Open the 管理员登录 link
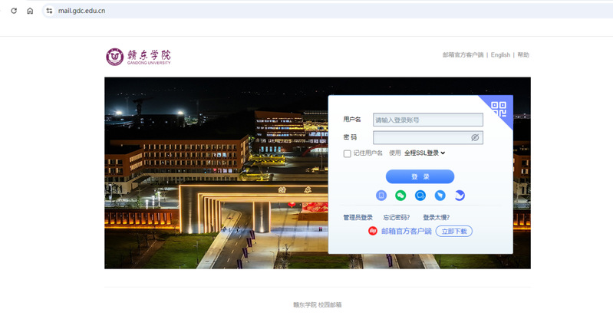The image size is (613, 329). tap(358, 218)
